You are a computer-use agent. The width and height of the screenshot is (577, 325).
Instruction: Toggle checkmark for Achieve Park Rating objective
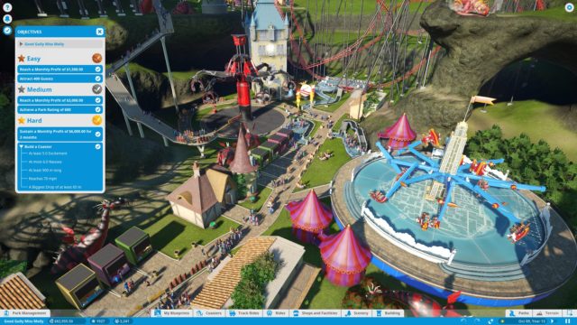click(98, 109)
